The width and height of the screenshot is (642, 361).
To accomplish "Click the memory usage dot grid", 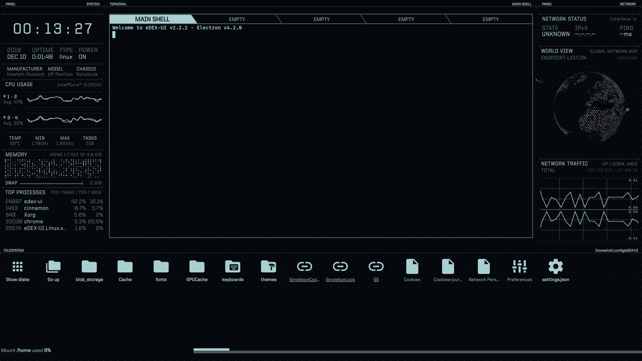I will click(53, 168).
